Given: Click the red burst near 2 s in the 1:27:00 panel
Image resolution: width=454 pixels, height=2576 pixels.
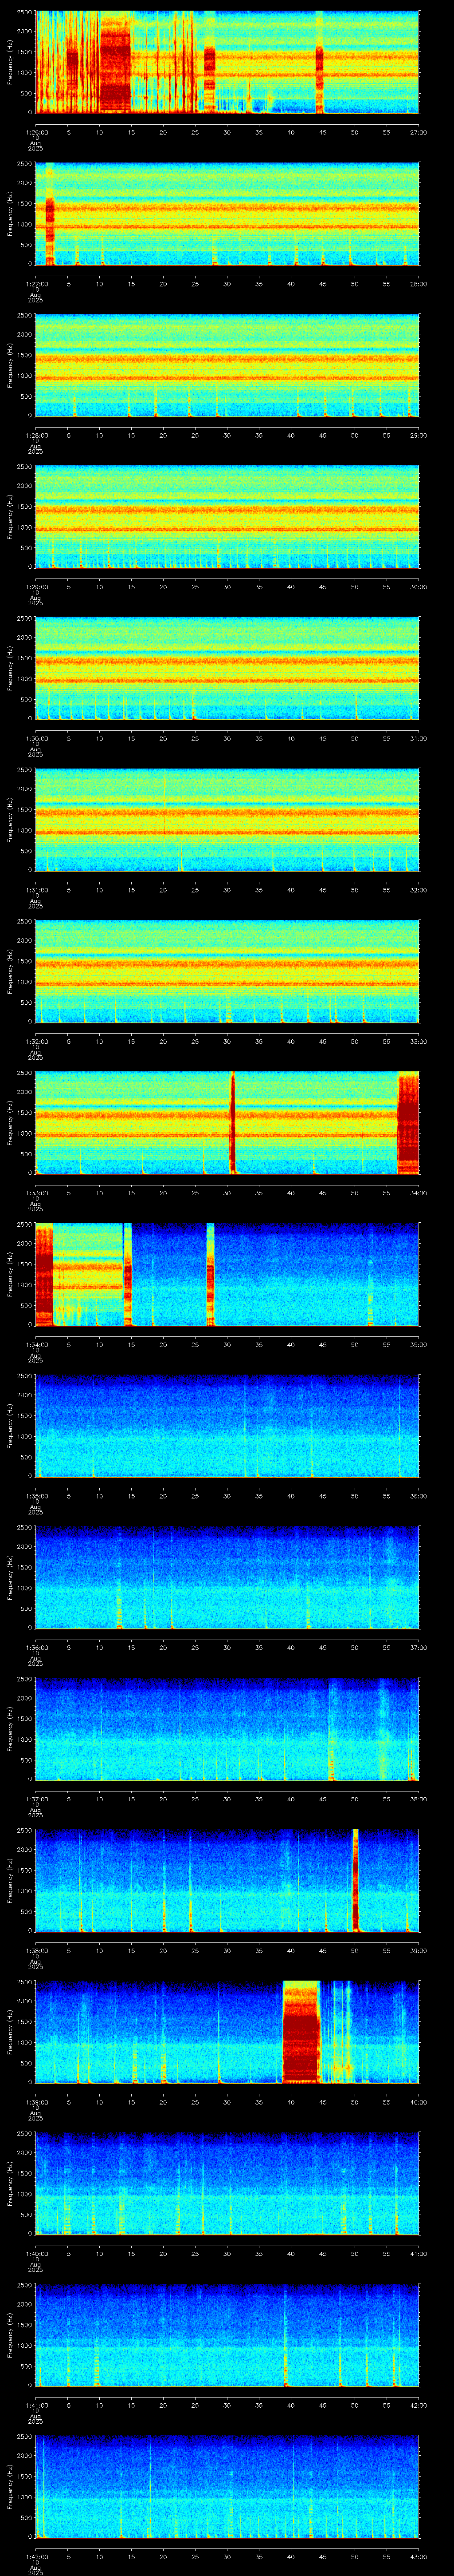Looking at the screenshot, I should click(x=50, y=214).
